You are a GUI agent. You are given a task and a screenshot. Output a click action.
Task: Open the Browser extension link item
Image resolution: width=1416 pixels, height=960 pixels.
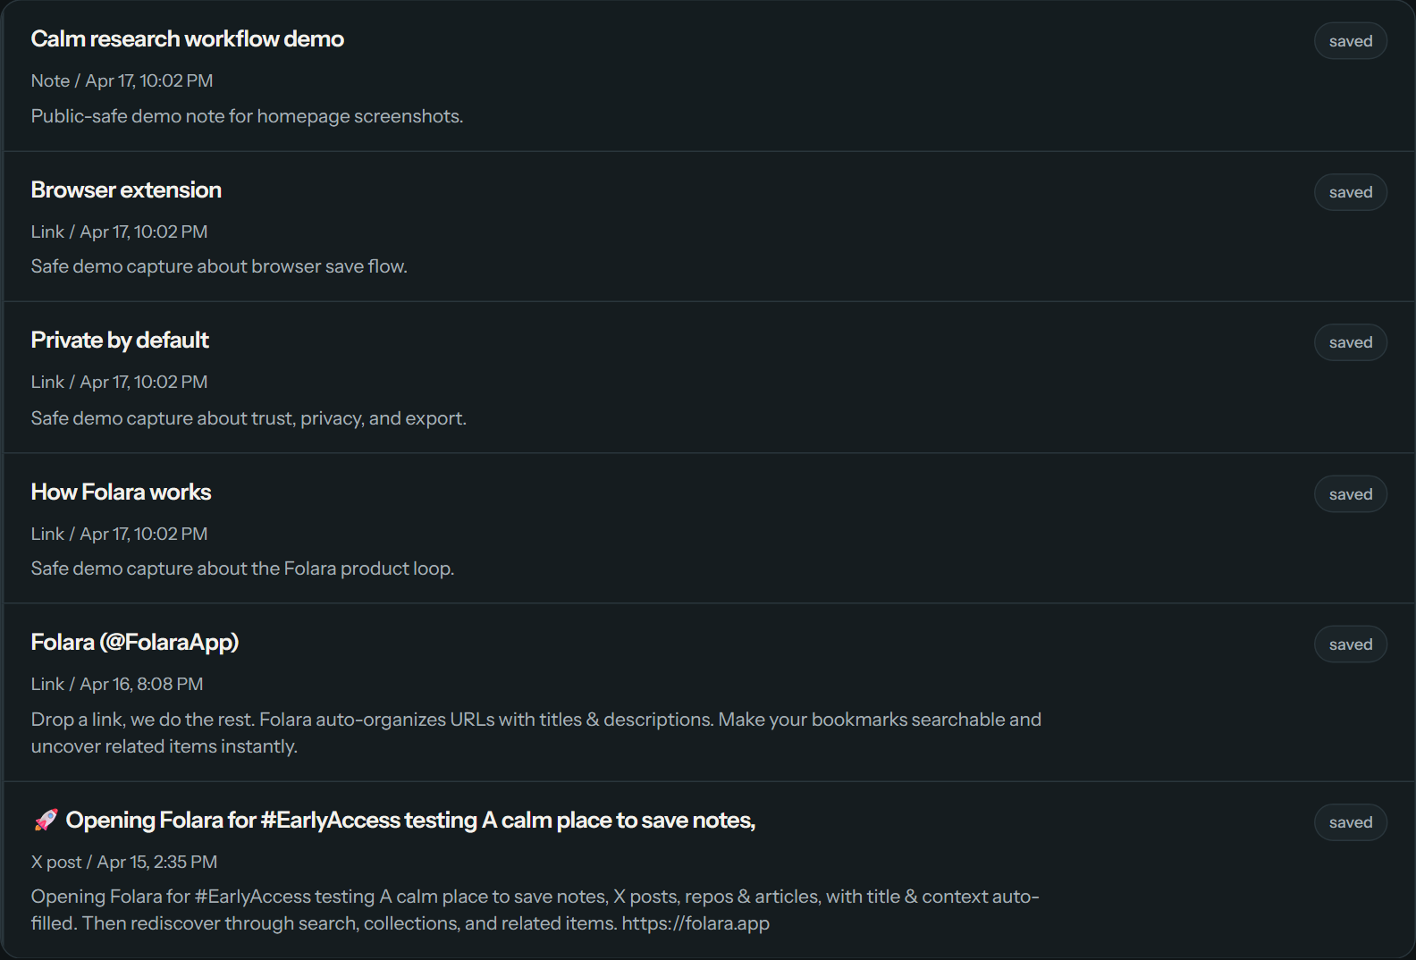[x=126, y=189]
